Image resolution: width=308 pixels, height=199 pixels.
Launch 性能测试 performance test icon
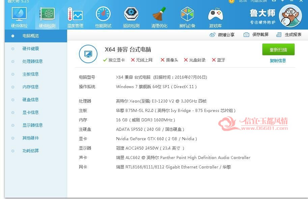103,14
